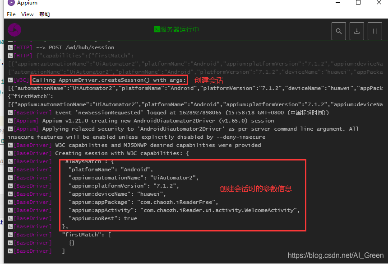Maximize the Appium window
The image size is (388, 264).
pyautogui.click(x=358, y=3)
